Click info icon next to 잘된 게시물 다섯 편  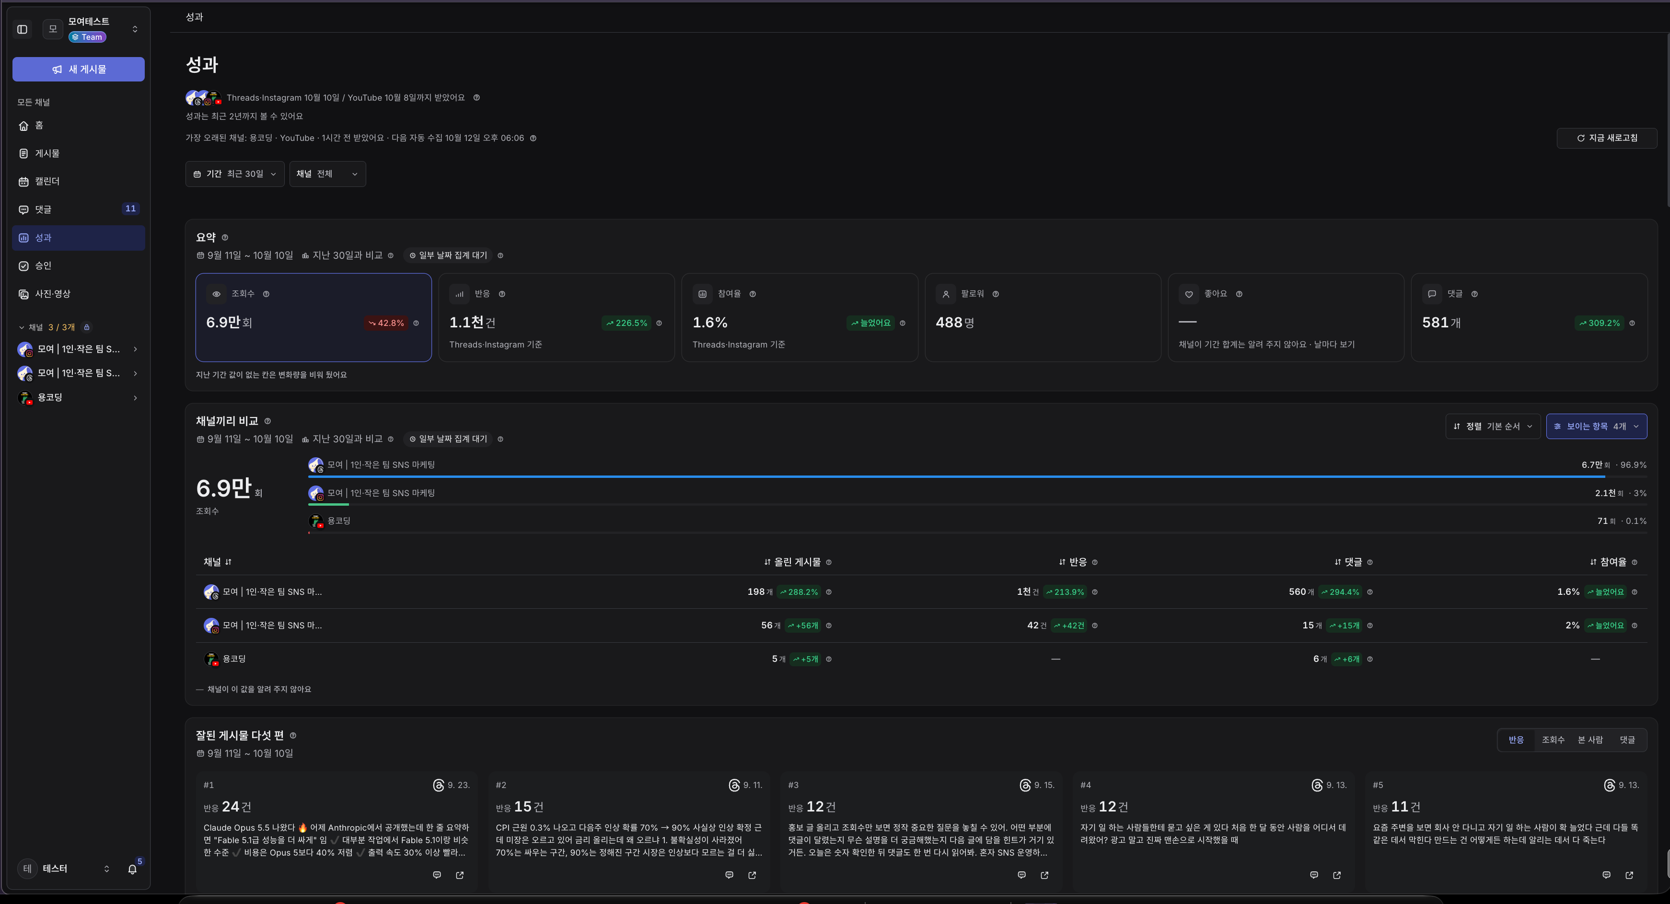click(x=293, y=735)
